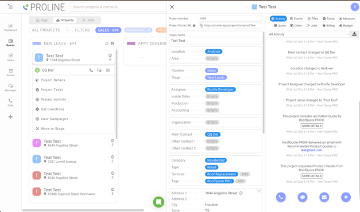The image size is (360, 212).
Task: Click Add next to RoofQuote PRO tag
Action: coord(241,181)
